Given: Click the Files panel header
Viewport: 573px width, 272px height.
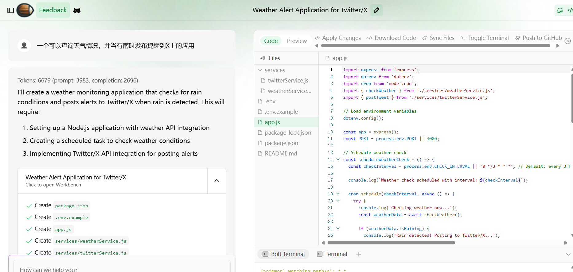Looking at the screenshot, I should 286,58.
